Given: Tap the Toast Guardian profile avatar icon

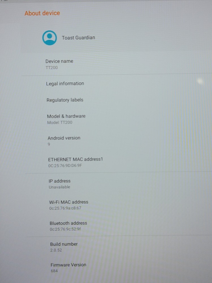Looking at the screenshot, I should click(x=49, y=38).
